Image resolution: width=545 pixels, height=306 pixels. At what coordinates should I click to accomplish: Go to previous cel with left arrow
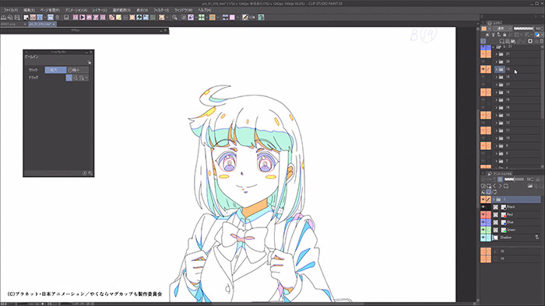(494, 186)
